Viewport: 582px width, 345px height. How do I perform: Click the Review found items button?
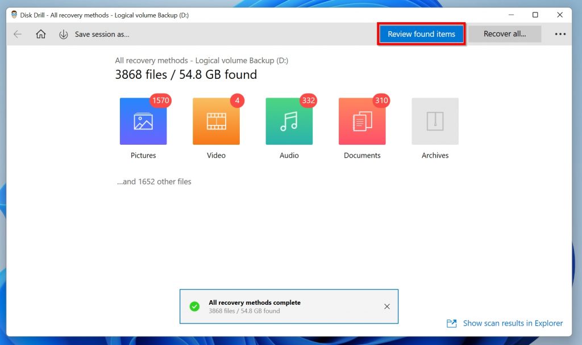(421, 34)
